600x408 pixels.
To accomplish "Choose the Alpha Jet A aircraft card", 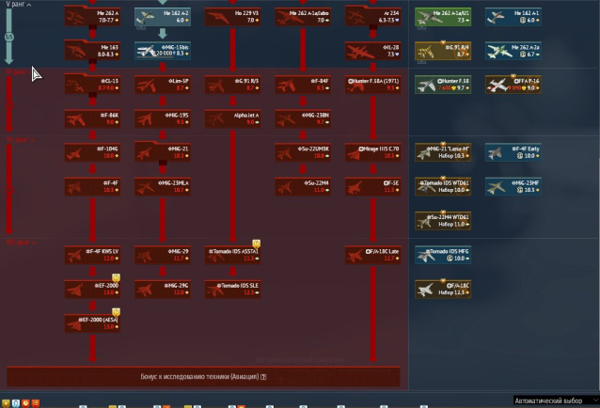I will tap(232, 118).
